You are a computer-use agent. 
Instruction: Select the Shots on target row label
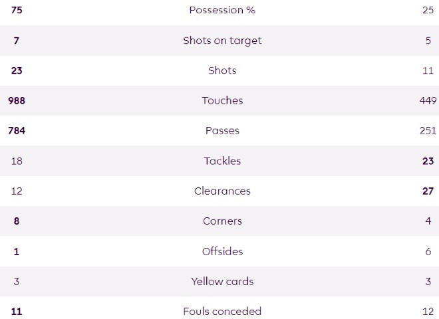(x=222, y=41)
